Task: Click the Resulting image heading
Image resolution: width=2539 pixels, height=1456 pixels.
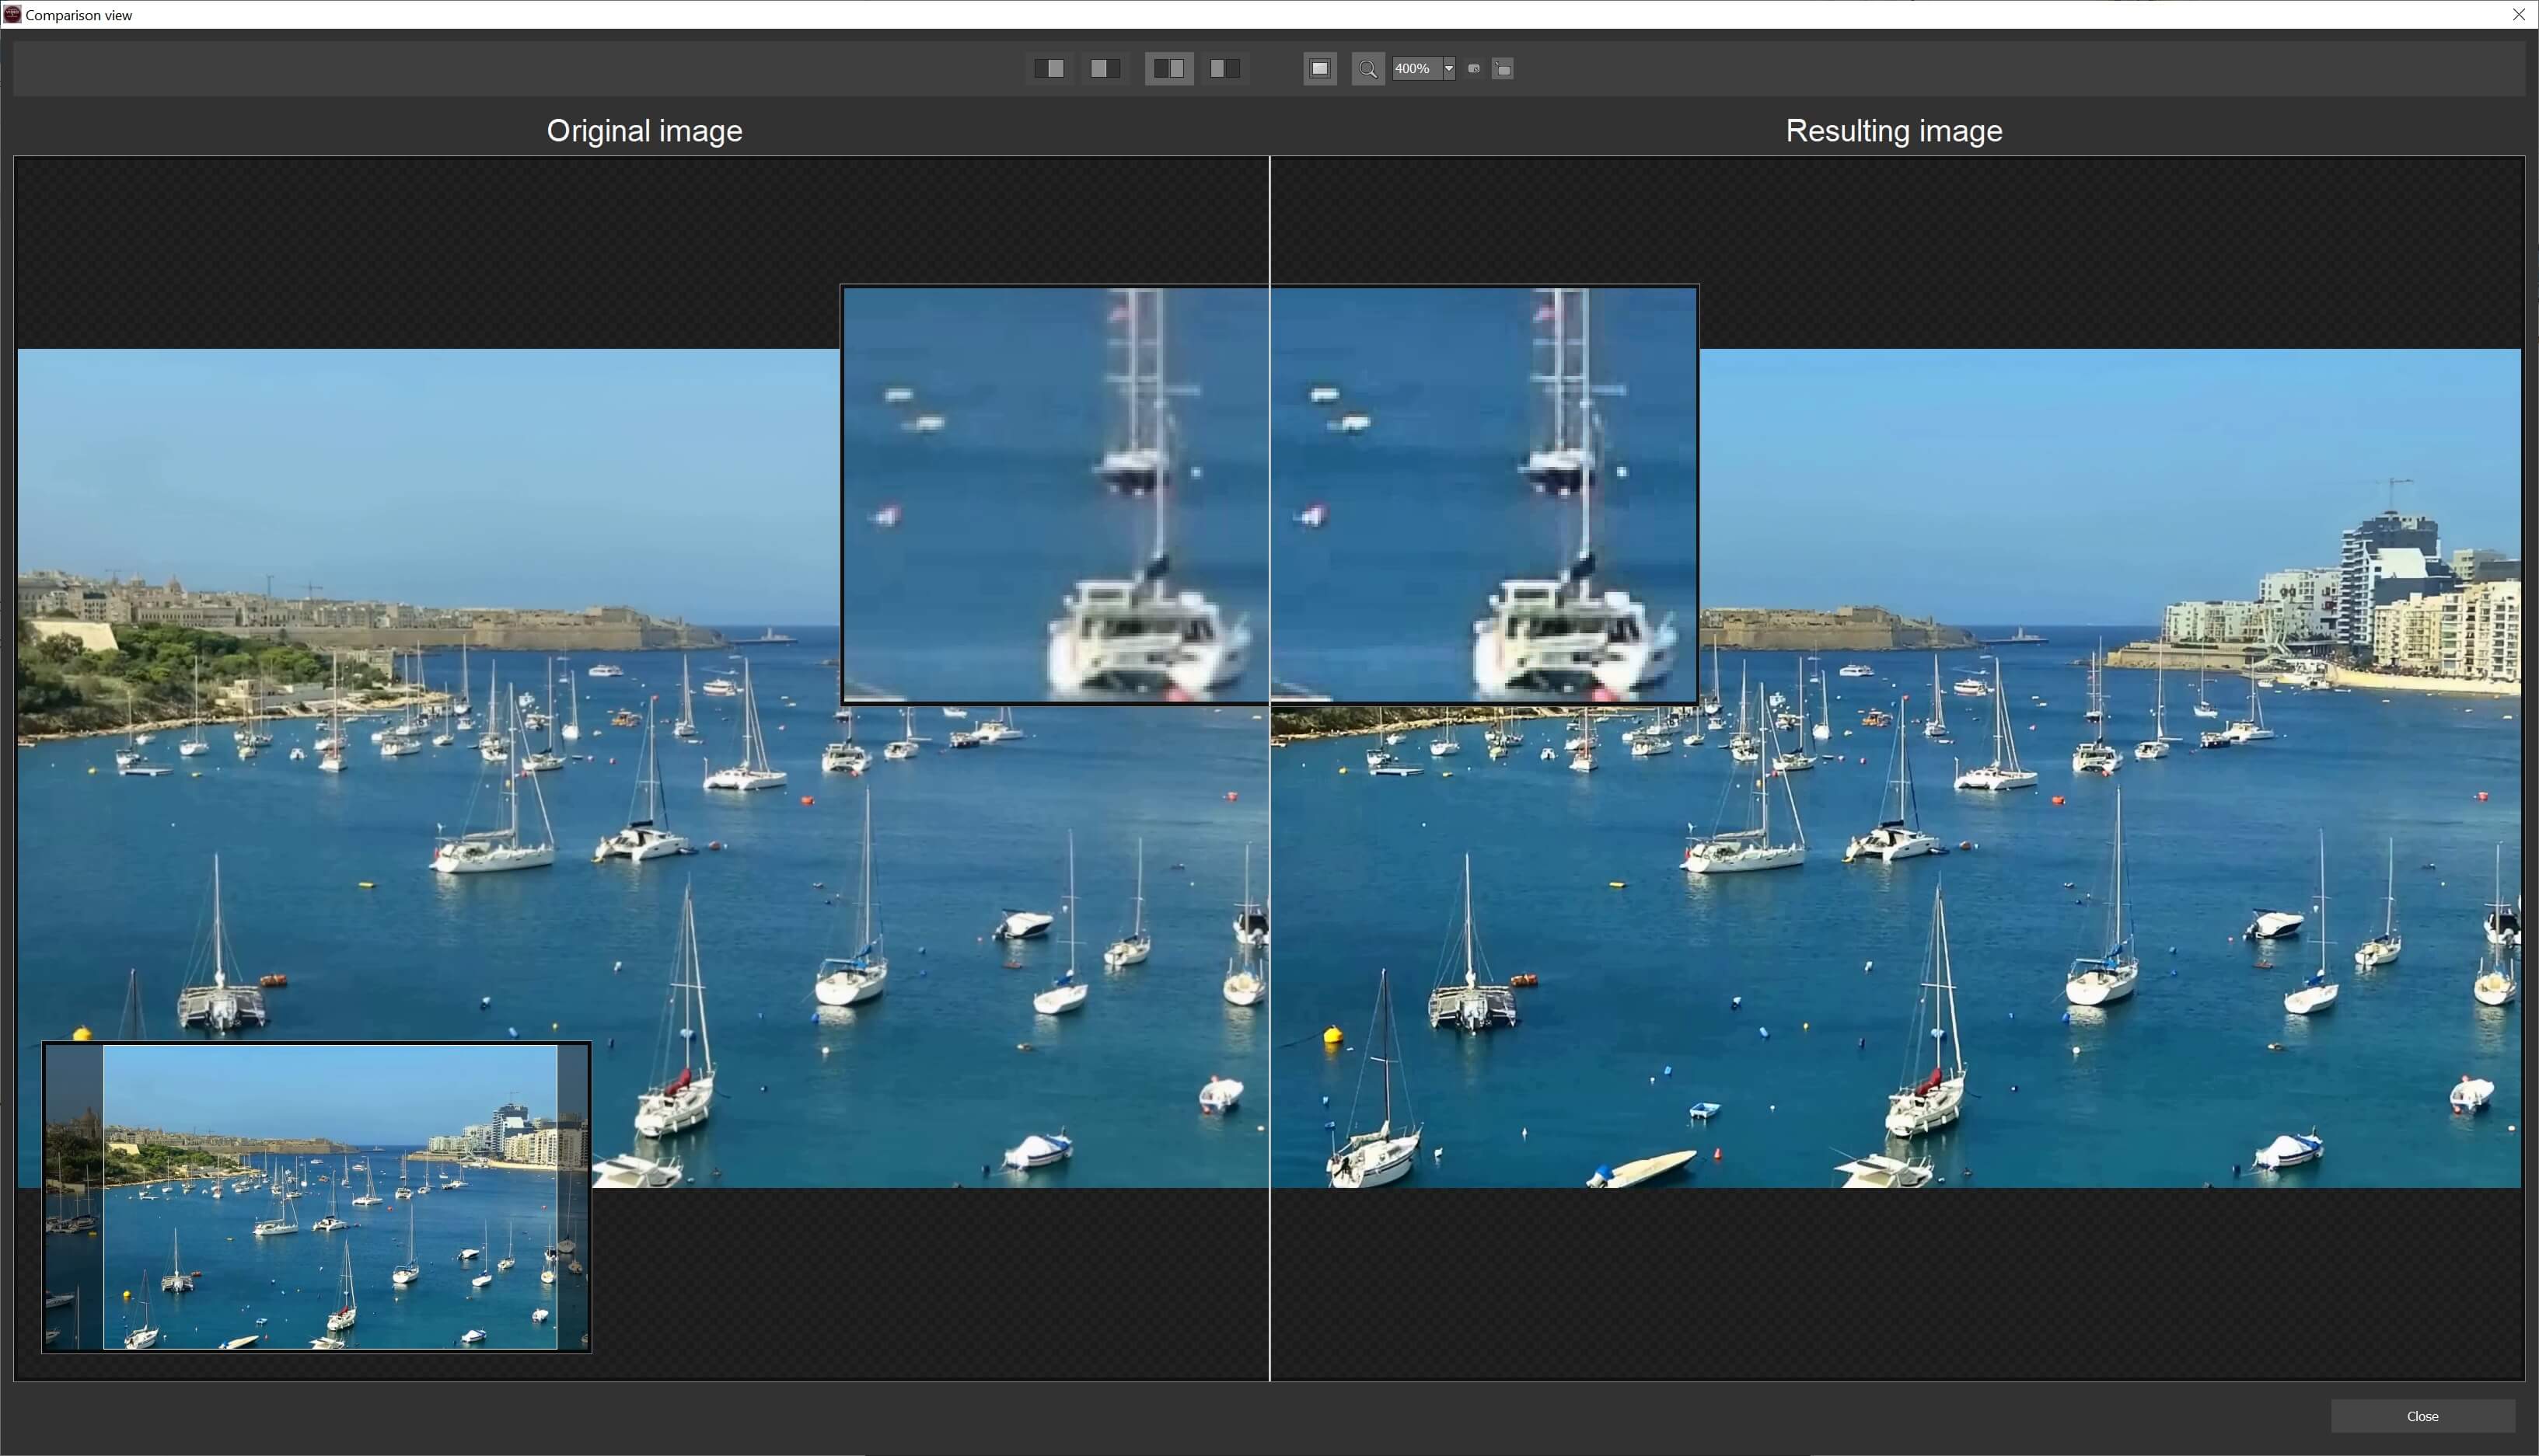Action: tap(1893, 131)
